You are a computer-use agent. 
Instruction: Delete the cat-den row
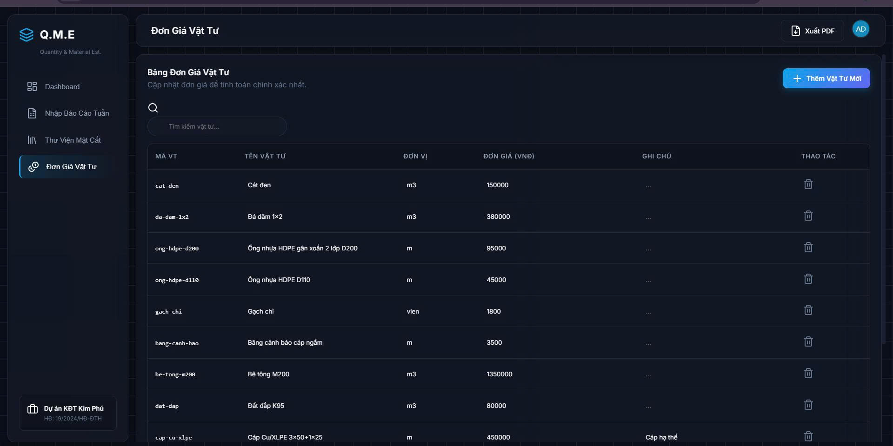coord(808,184)
